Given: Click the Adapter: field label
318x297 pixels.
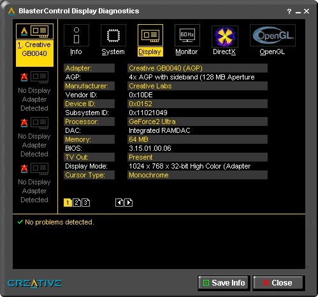Looking at the screenshot, I should pyautogui.click(x=89, y=68).
